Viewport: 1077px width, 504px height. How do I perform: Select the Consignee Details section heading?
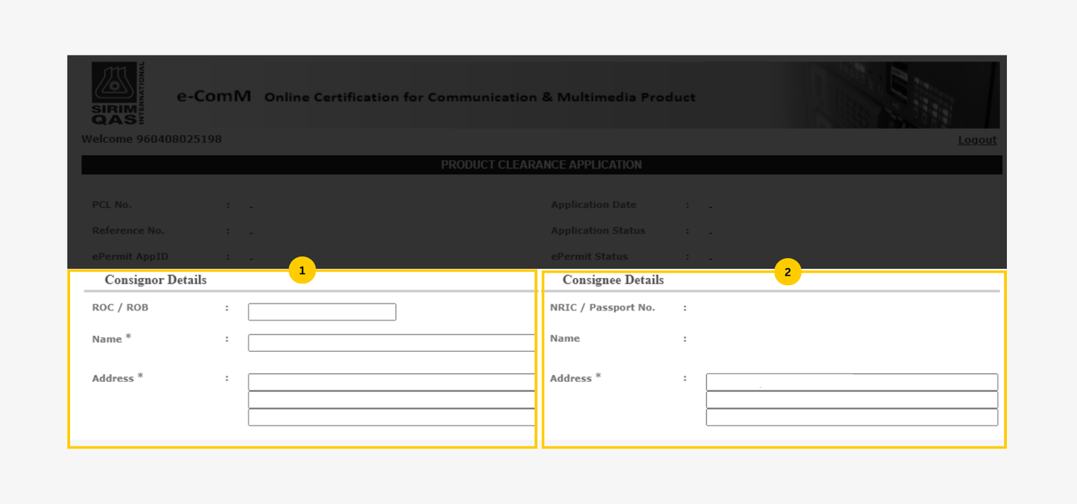612,280
